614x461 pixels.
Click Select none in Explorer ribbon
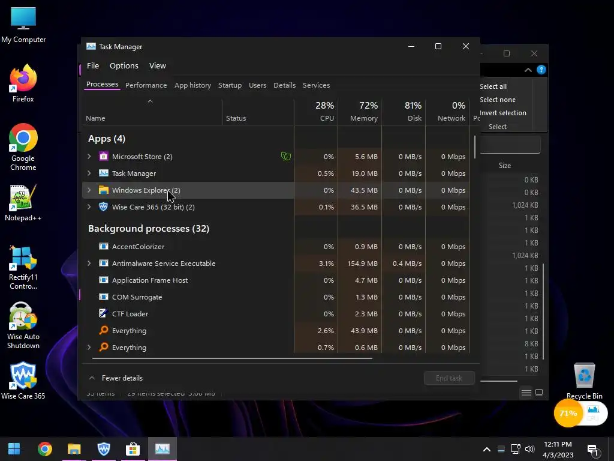tap(497, 100)
